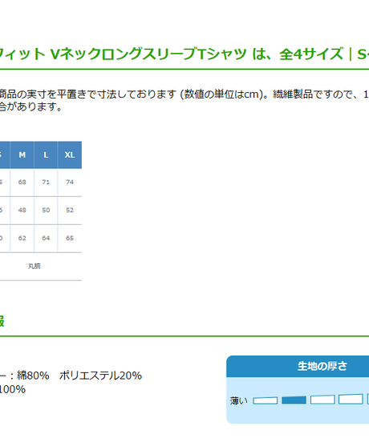Select the value 68 in M column
Image resolution: width=369 pixels, height=442 pixels.
pos(22,182)
